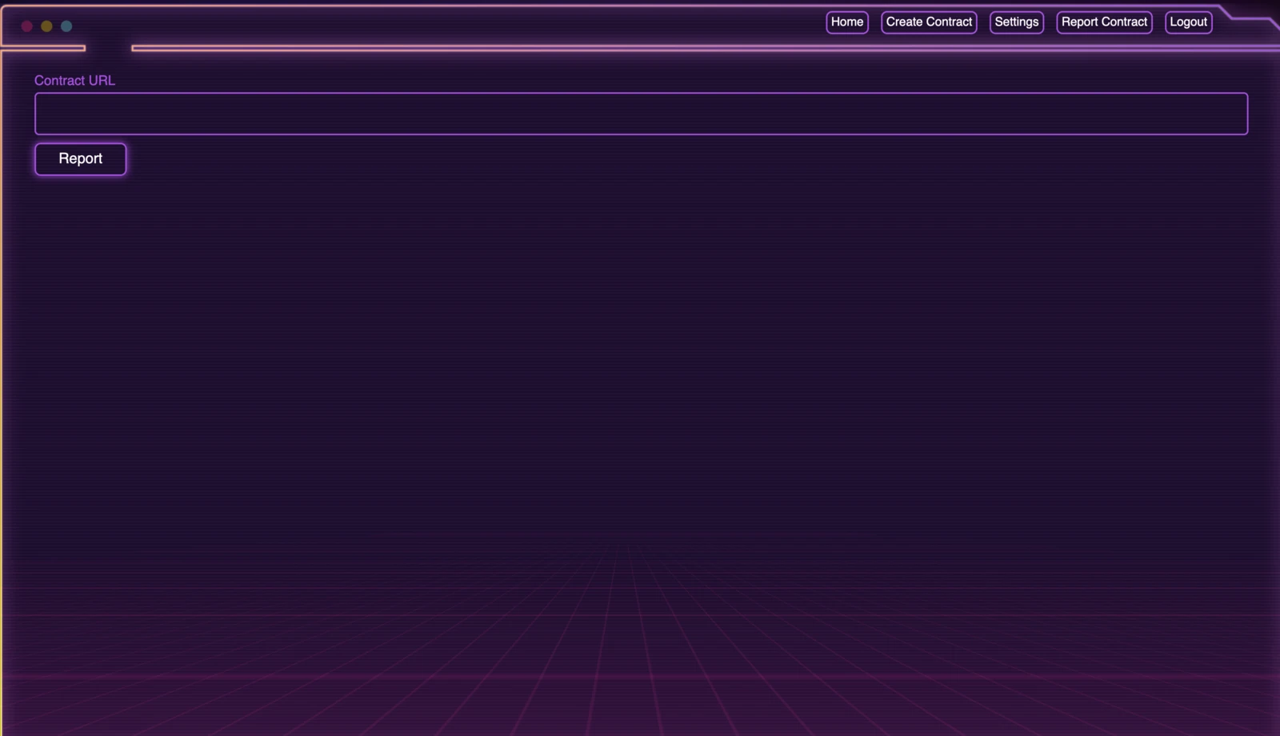The height and width of the screenshot is (736, 1280).
Task: Close window using the leftmost red dot
Action: tap(26, 26)
